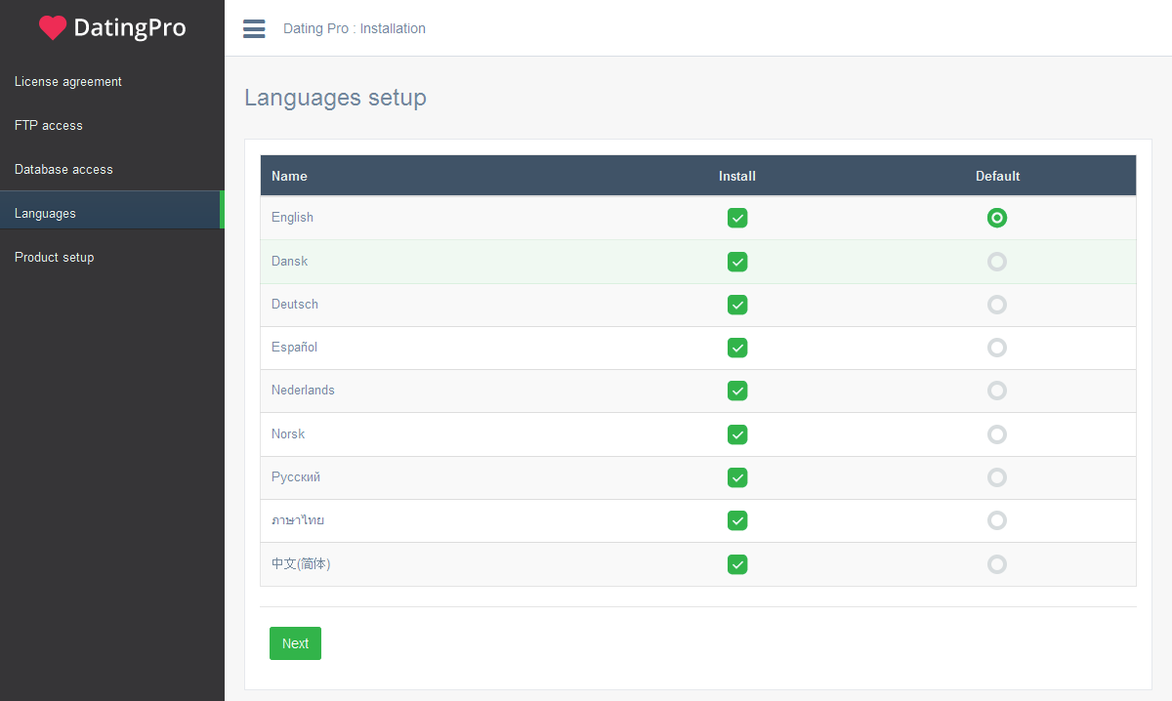Screen dimensions: 1172x701
Task: Toggle the Norsk install checkbox
Action: pyautogui.click(x=737, y=434)
